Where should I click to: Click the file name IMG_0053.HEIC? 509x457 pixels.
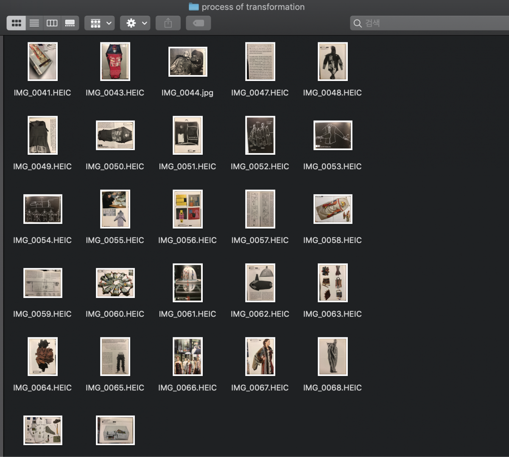tap(333, 167)
